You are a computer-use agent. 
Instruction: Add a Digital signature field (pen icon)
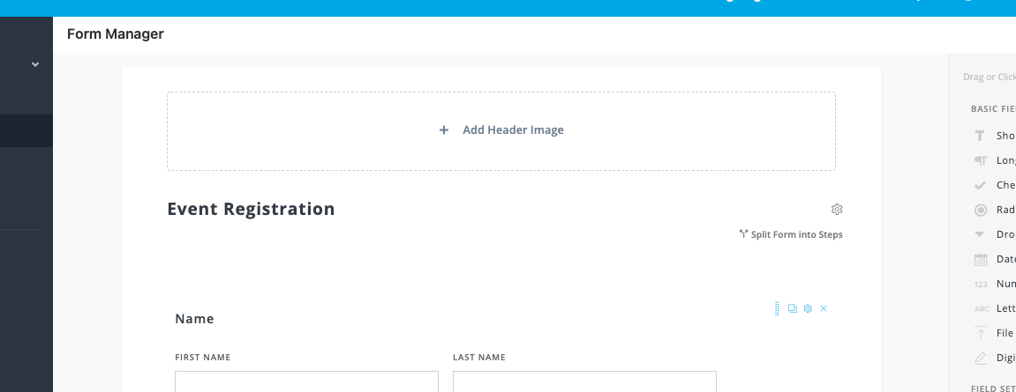[x=993, y=358]
